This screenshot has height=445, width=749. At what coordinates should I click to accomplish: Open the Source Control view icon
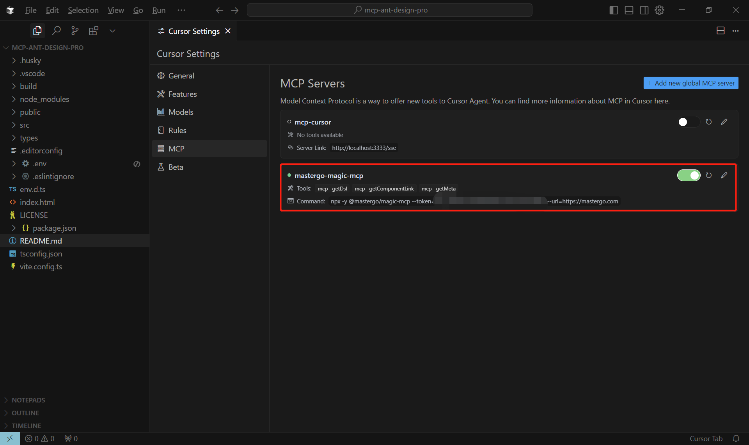pos(75,31)
